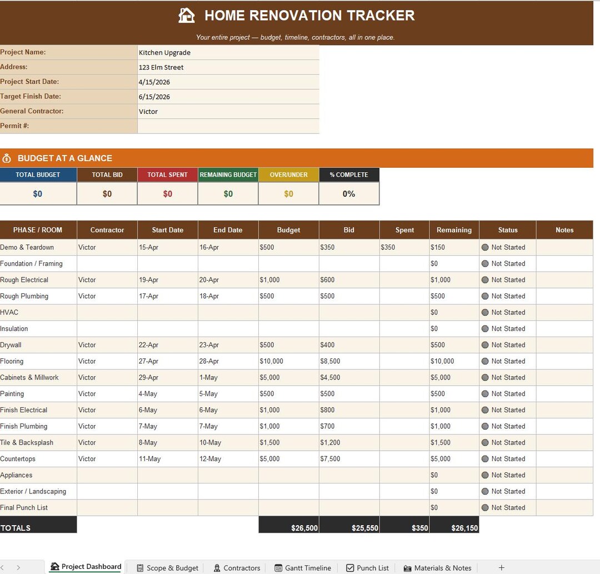Select the Finish Plumbing bid cell $700
The height and width of the screenshot is (574, 600).
point(349,426)
